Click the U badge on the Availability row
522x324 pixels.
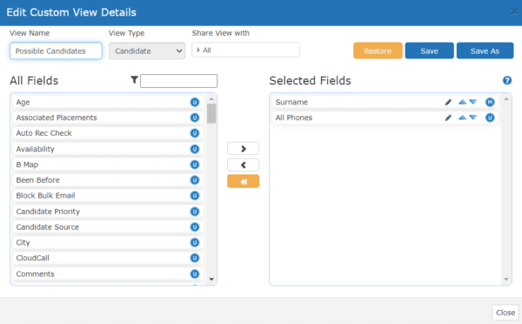pyautogui.click(x=195, y=149)
